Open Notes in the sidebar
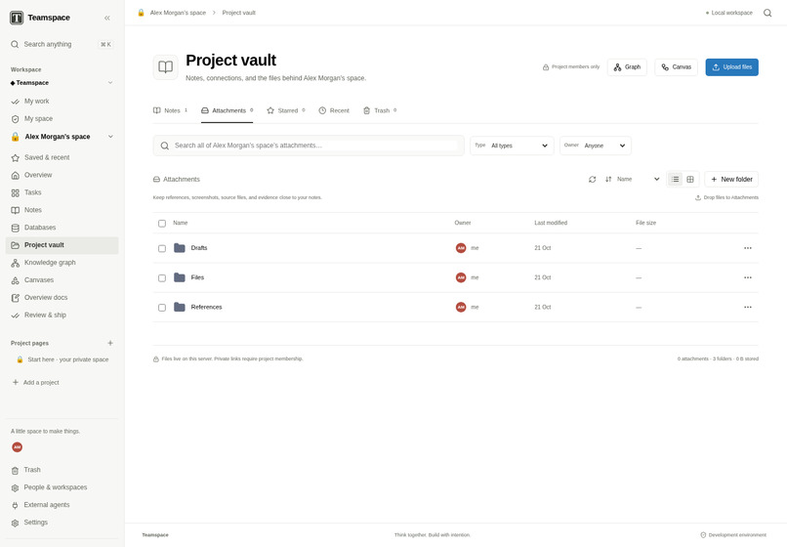The height and width of the screenshot is (547, 787). (62, 210)
